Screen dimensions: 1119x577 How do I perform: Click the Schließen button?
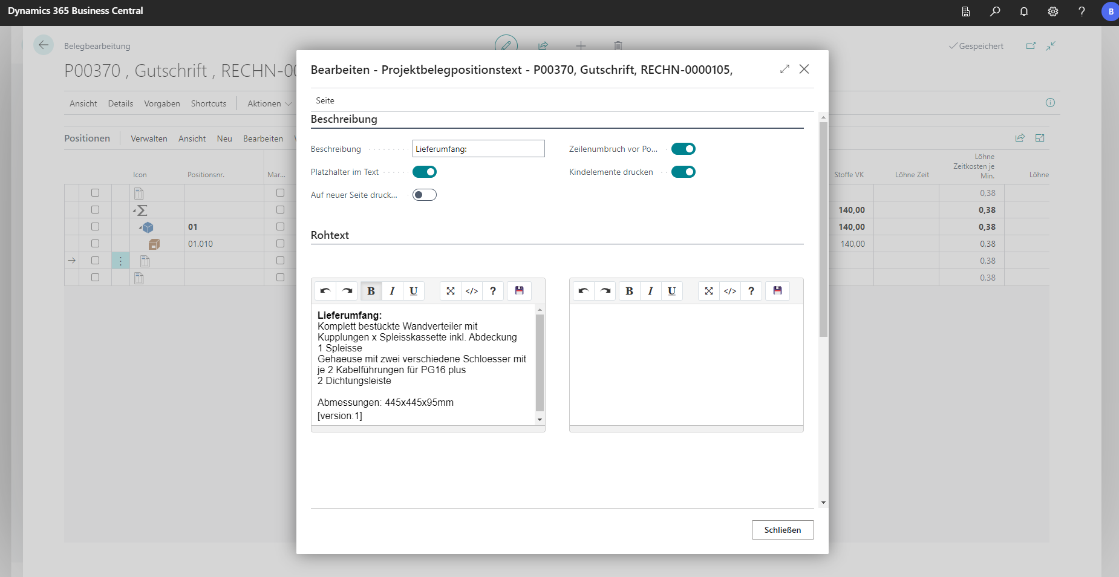(783, 530)
